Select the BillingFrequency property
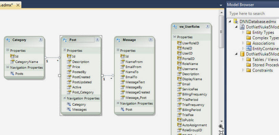Image resolution: width=279 pixels, height=135 pixels. 194,94
